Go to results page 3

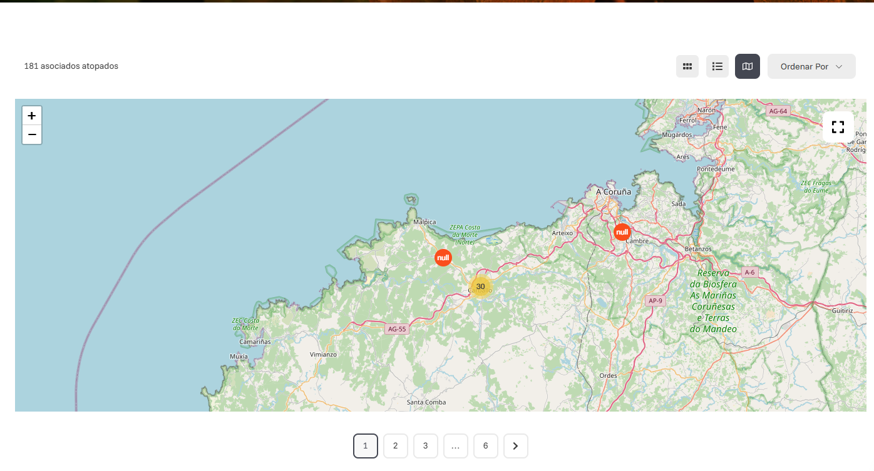[426, 446]
